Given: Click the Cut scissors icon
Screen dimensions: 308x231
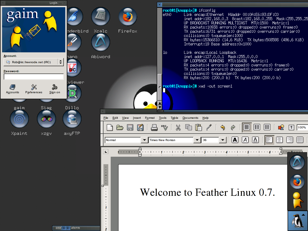Looking at the screenshot, I should 178,127.
